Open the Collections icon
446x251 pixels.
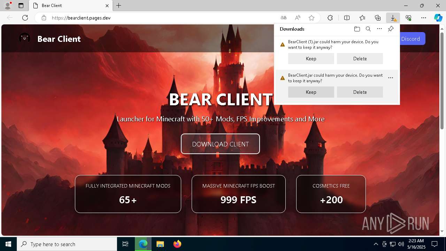(x=378, y=18)
